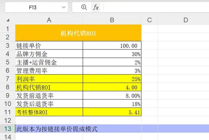Image resolution: width=209 pixels, height=140 pixels.
Task: Select row 5 header
Action: pos(7,62)
